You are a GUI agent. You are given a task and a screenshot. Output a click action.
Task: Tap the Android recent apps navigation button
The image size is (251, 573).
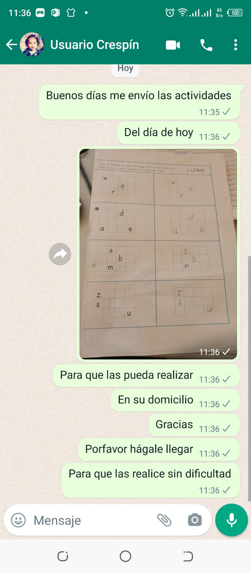tap(63, 556)
